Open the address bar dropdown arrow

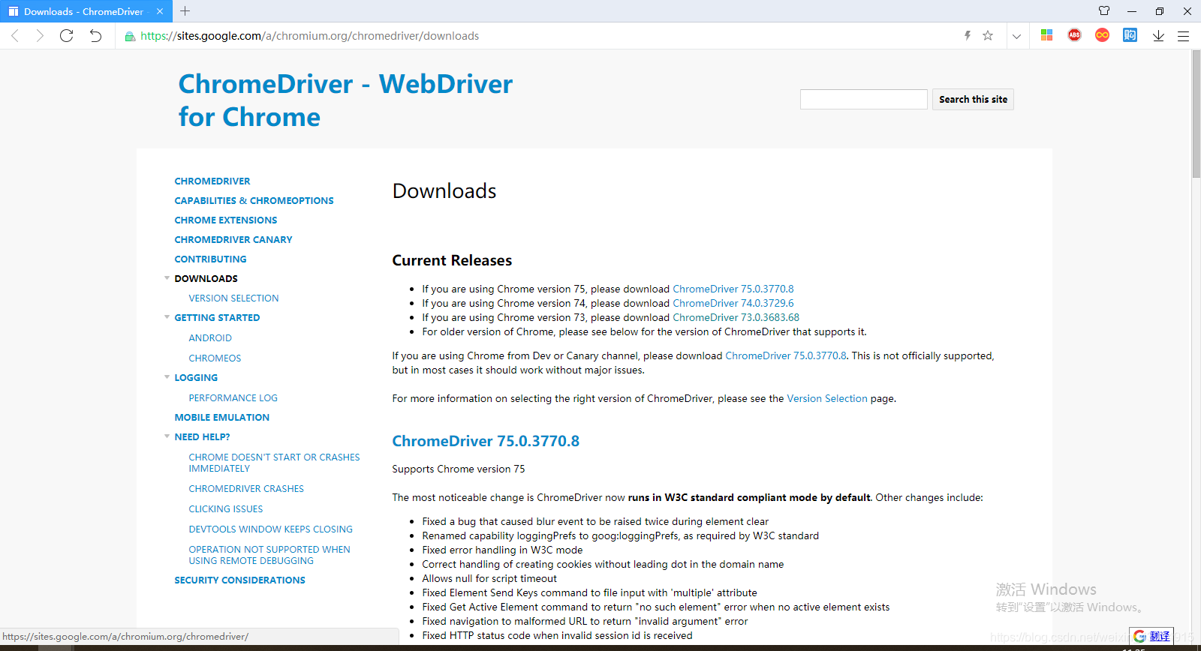(x=1016, y=36)
